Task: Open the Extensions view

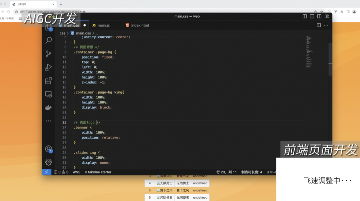Action: tap(48, 81)
